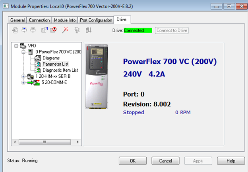Click the tree scrollbar right arrow
Screen dimensions: 248x172
coord(78,142)
